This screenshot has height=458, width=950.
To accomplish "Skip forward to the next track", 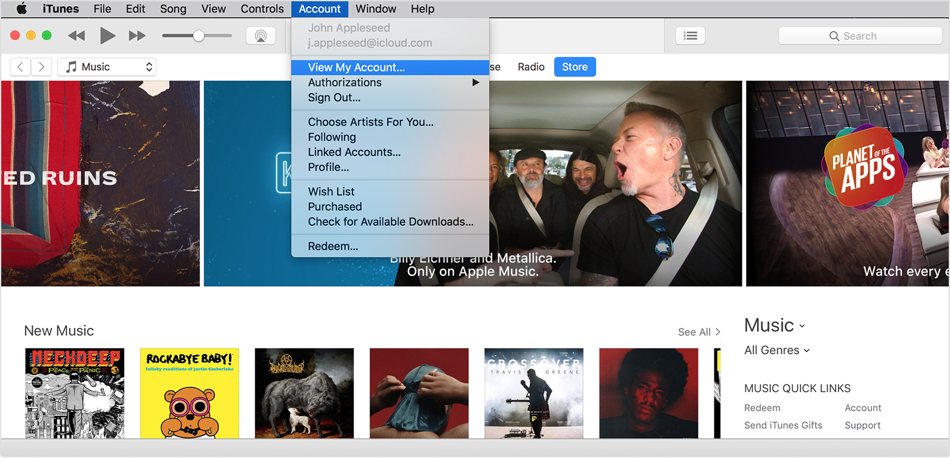I will click(x=137, y=36).
